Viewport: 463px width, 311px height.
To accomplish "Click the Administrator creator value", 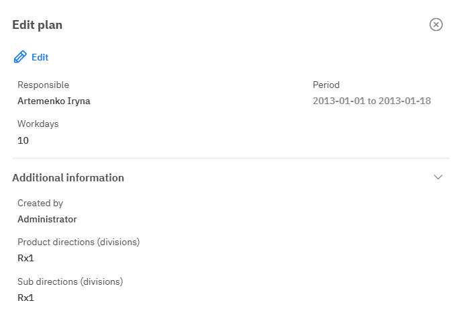I will tap(47, 219).
